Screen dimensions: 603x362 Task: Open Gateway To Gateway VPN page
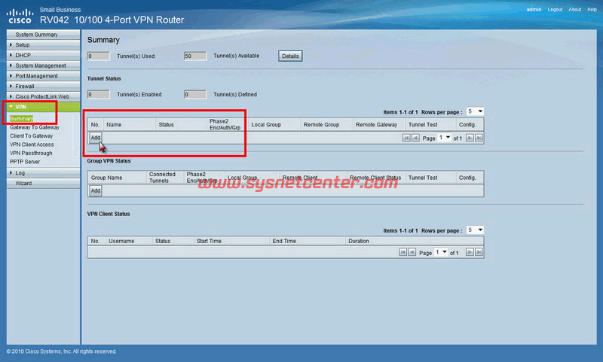[35, 128]
